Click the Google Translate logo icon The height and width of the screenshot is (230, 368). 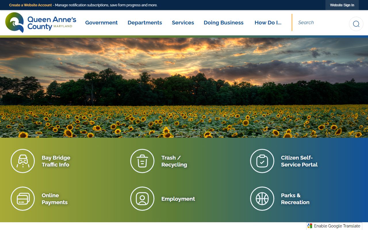tap(310, 226)
